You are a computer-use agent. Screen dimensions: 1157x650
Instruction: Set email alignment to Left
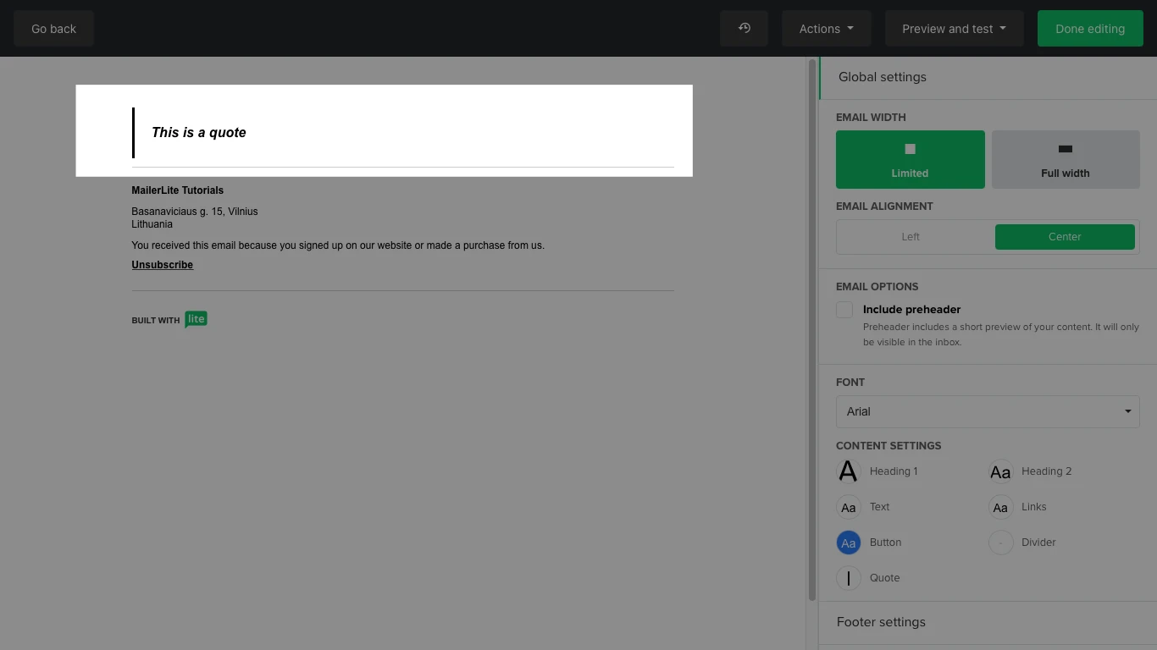coord(911,237)
